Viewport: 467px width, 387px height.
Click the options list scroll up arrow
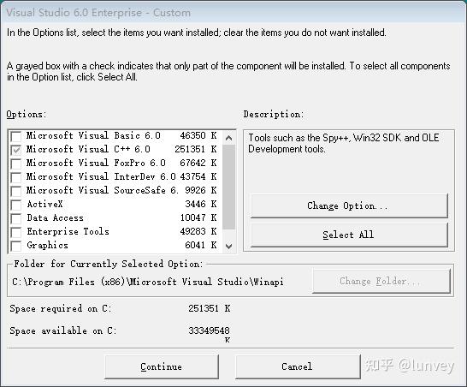click(x=228, y=138)
